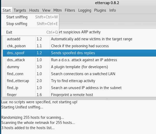
Task: Open the Targets menu
Action: (x=20, y=10)
